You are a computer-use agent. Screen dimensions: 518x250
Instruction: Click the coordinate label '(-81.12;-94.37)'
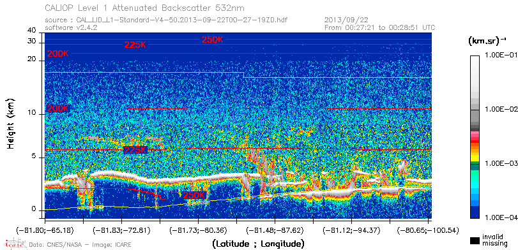[x=352, y=230]
